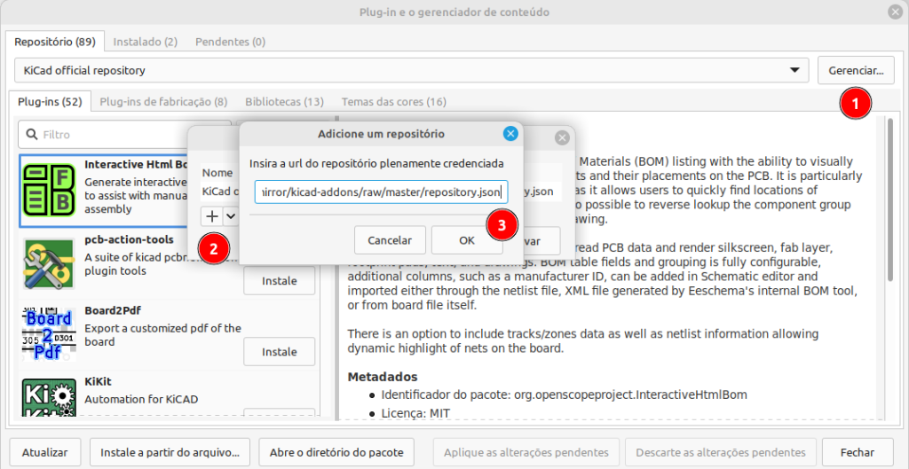The height and width of the screenshot is (469, 909).
Task: Close the plugin manager window
Action: point(894,12)
